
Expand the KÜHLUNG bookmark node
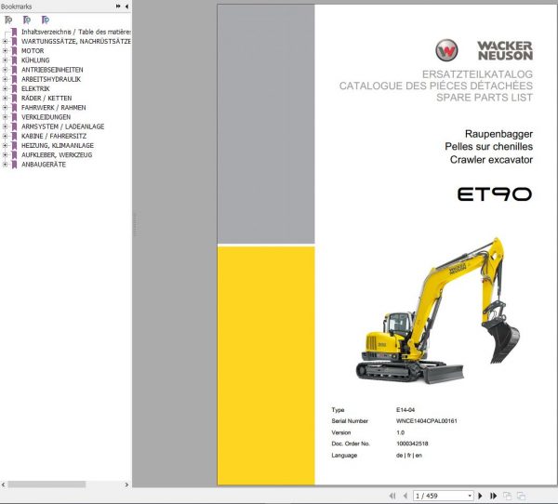point(5,60)
